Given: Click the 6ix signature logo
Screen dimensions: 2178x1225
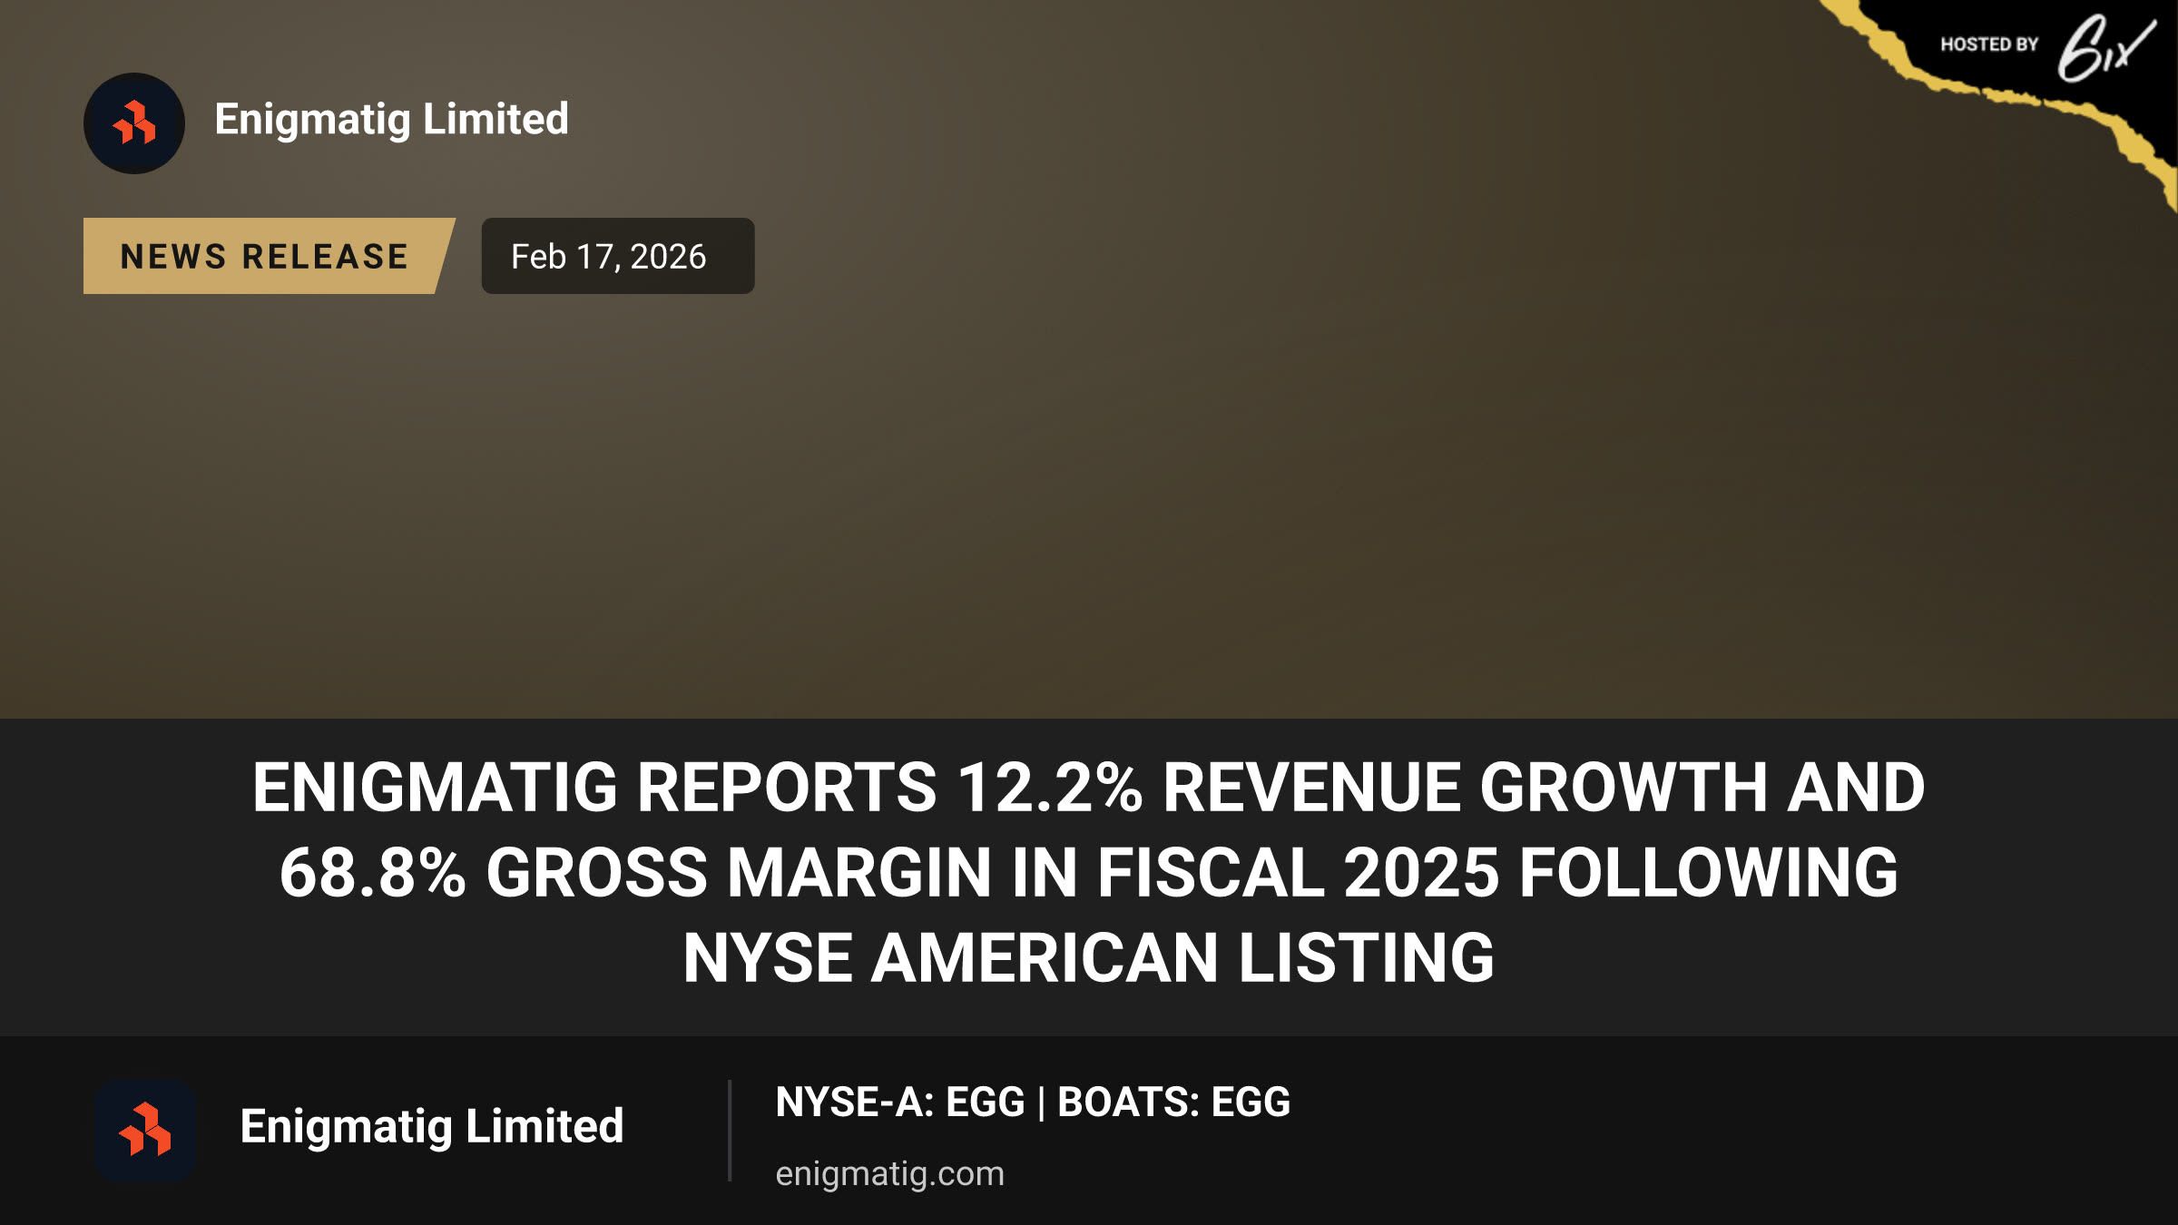Looking at the screenshot, I should point(2105,47).
